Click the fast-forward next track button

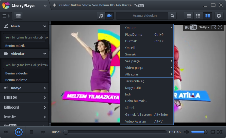(43, 132)
